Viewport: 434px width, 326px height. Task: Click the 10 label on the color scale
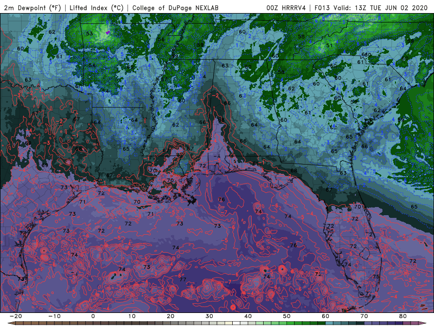coord(132,316)
